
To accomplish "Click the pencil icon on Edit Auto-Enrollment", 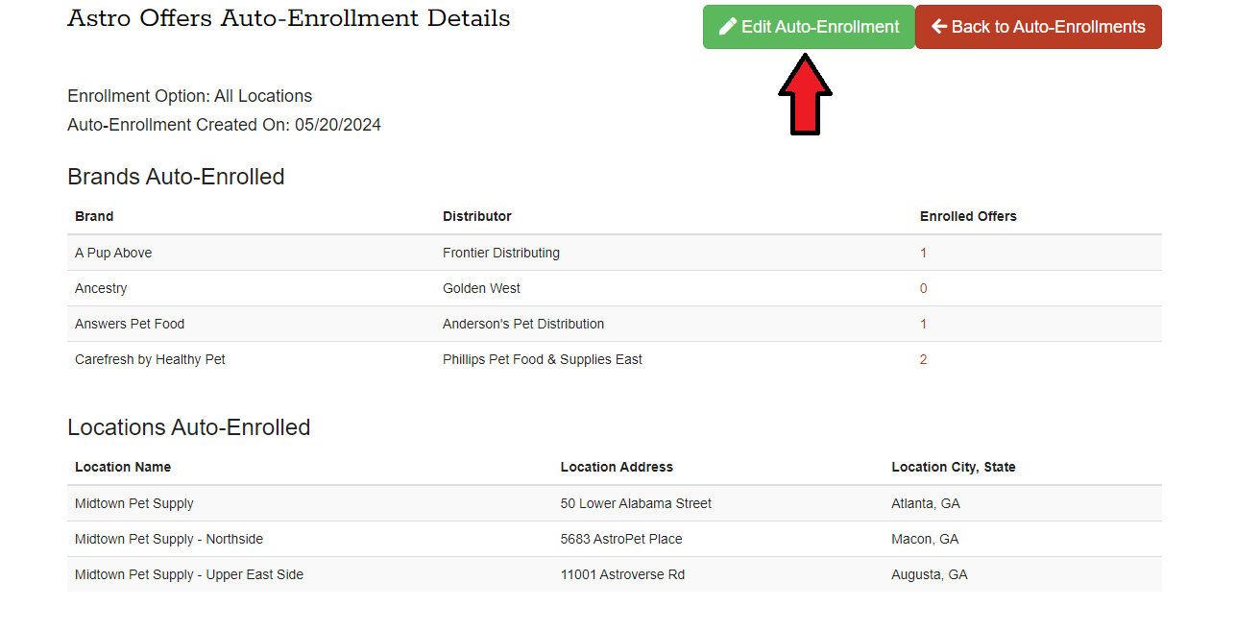I will [728, 27].
